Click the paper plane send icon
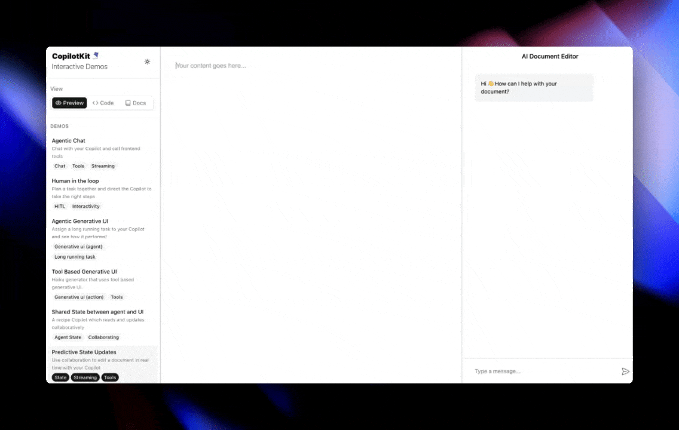 point(626,371)
